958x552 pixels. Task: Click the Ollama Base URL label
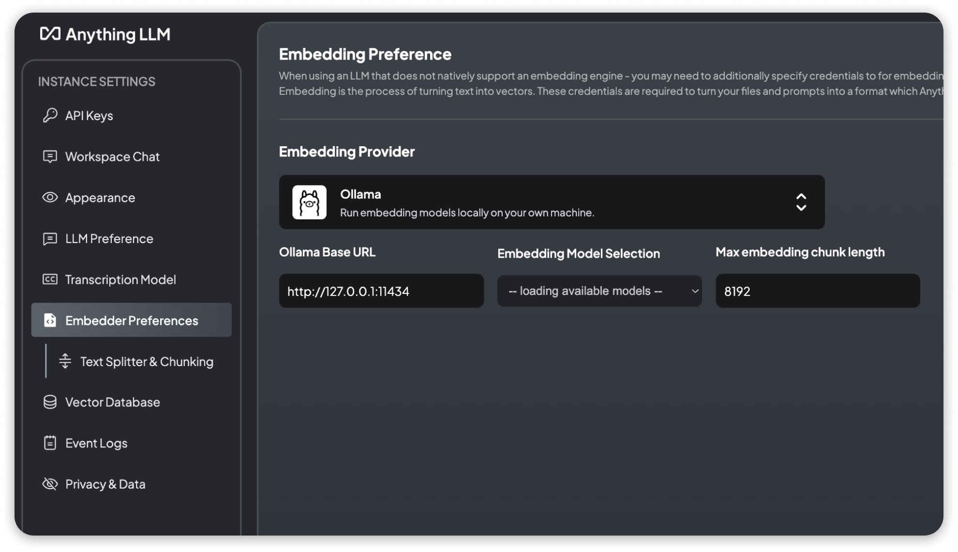coord(327,252)
